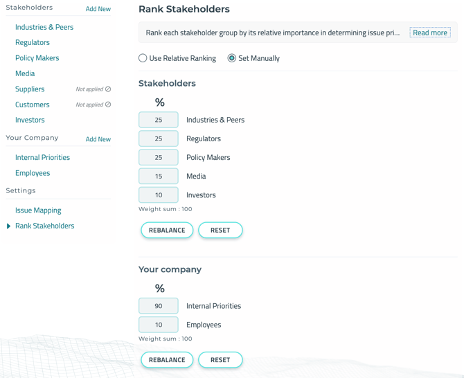This screenshot has width=464, height=378.
Task: Select the Use Relative Ranking option
Action: (143, 58)
